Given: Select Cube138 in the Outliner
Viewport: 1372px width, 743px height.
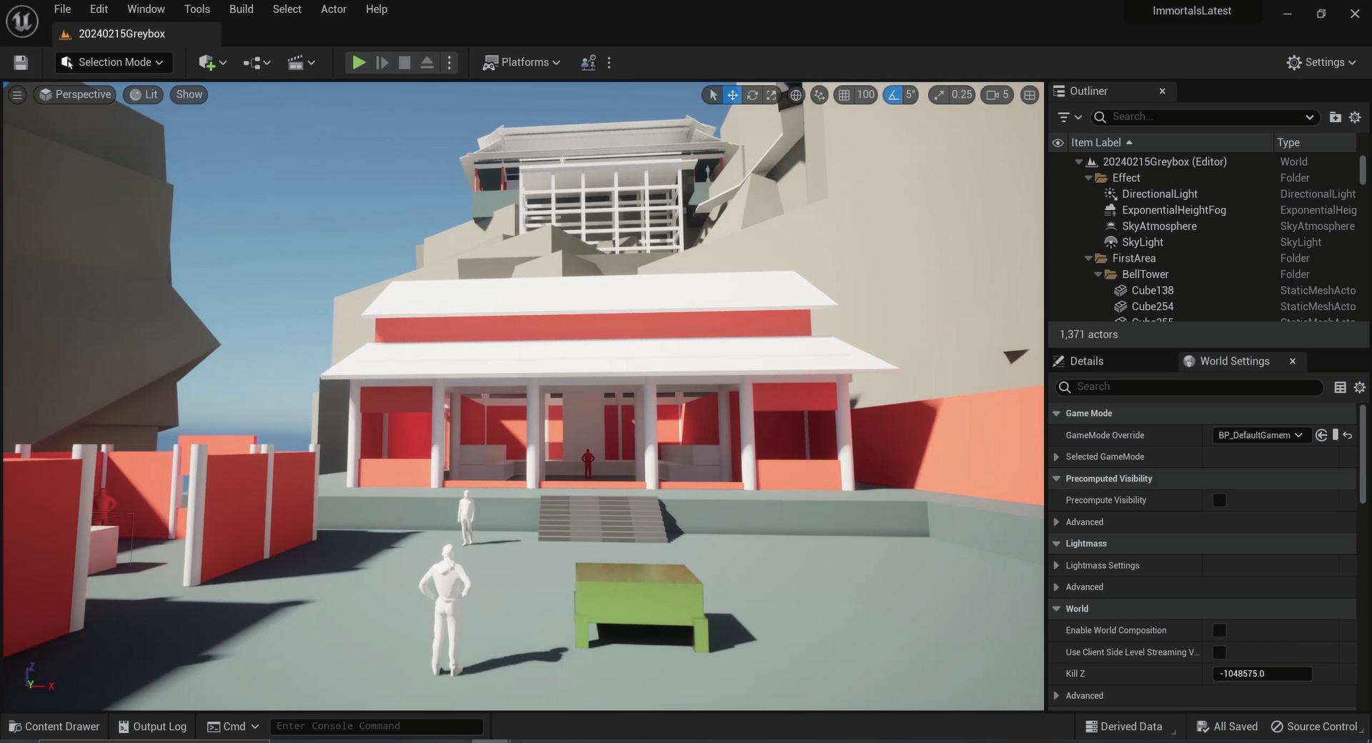Looking at the screenshot, I should point(1152,291).
